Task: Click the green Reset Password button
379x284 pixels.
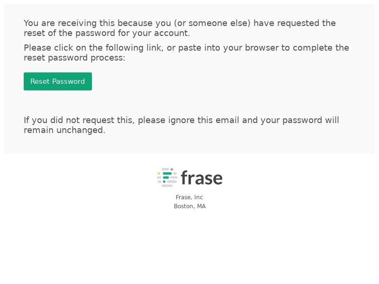Action: 58,81
